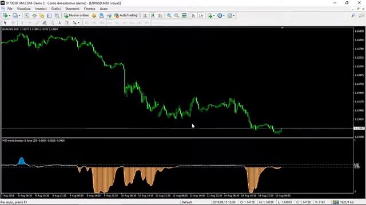Toggle the Market Watch window icon
Image resolution: width=366 pixels, height=205 pixels.
point(27,15)
